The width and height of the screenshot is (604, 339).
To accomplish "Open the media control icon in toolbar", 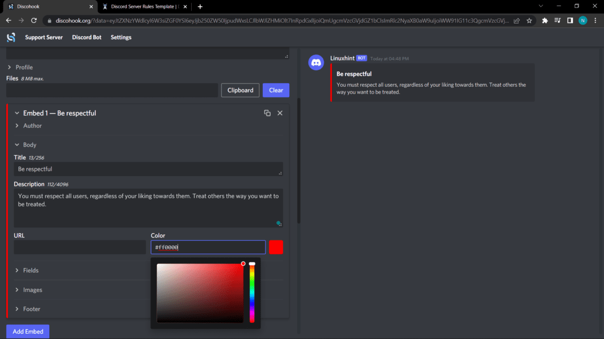I will point(557,21).
